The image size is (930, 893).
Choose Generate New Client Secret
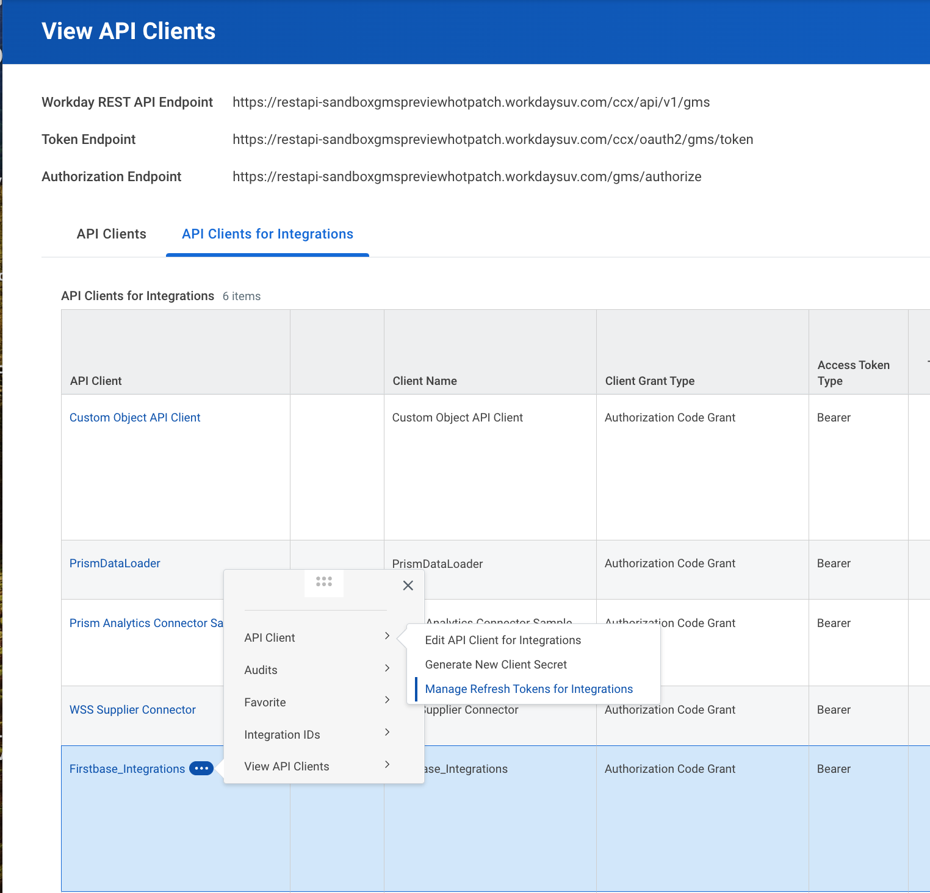coord(496,664)
